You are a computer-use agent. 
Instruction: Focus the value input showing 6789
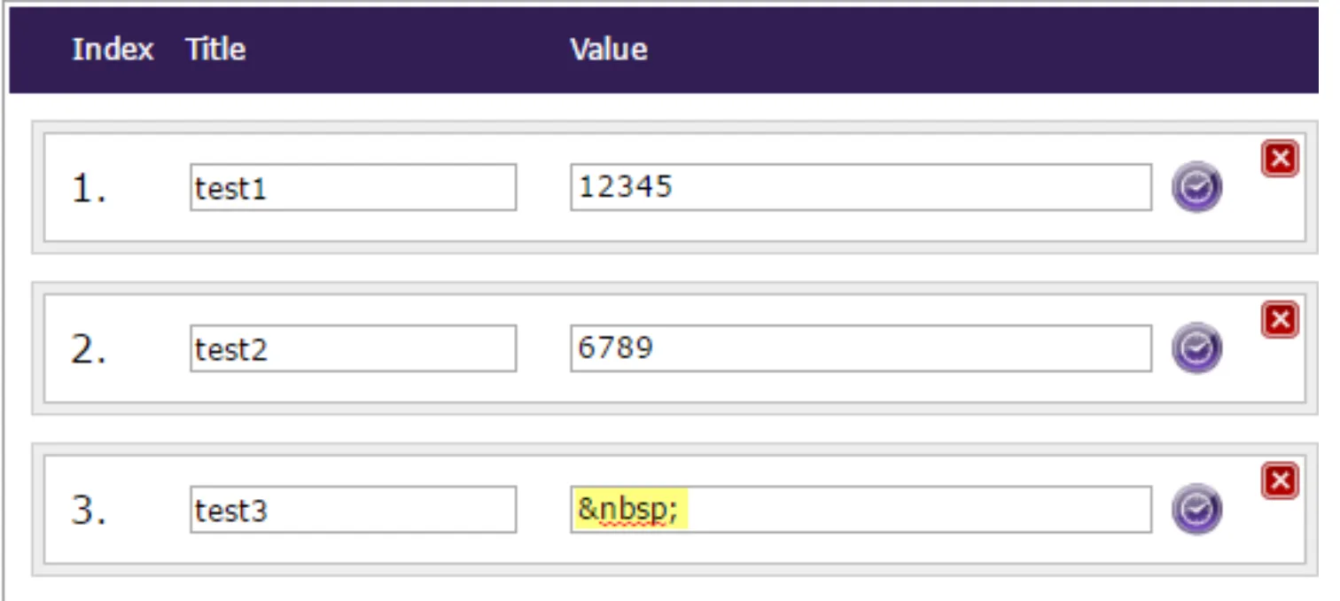(x=861, y=348)
